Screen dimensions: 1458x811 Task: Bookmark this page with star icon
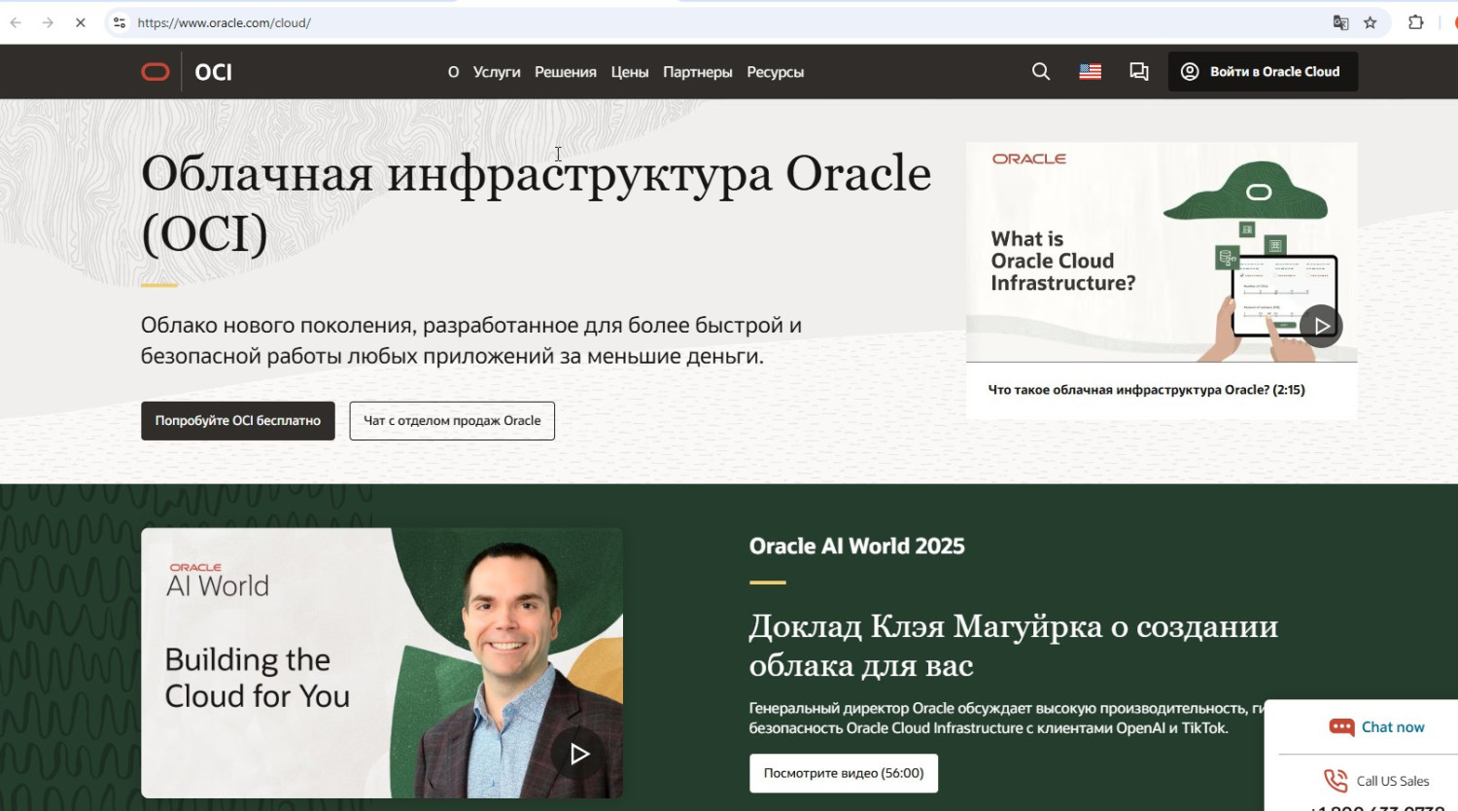point(1370,22)
